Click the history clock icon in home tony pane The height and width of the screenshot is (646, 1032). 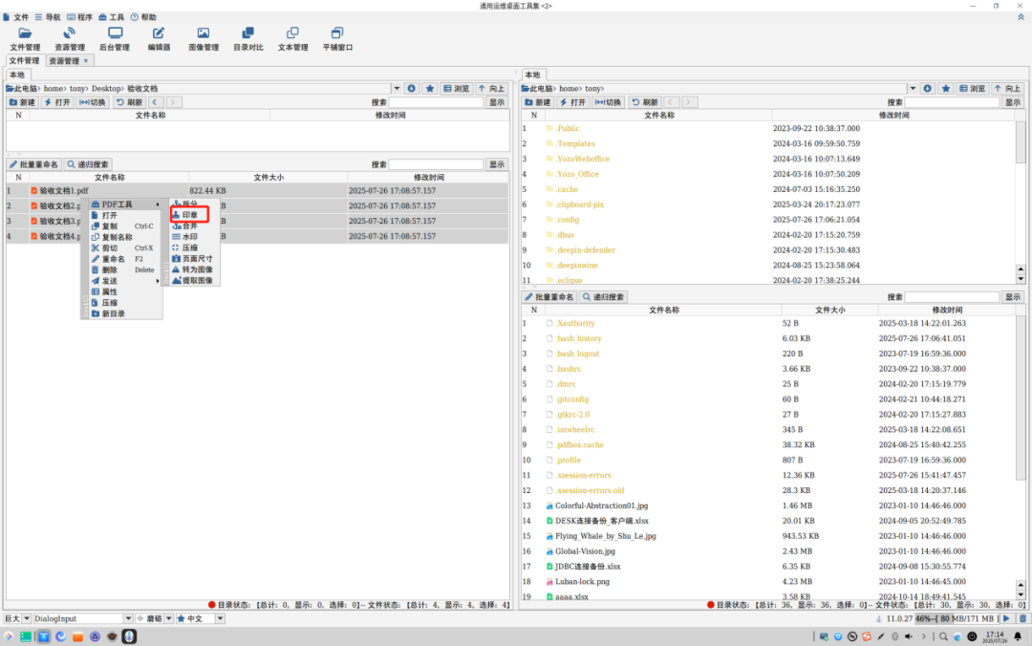pos(927,88)
